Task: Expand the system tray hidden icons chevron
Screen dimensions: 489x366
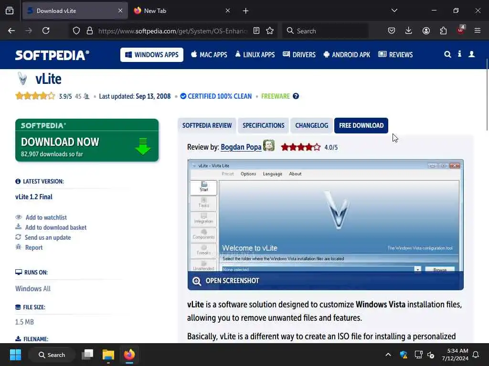Action: [388, 355]
